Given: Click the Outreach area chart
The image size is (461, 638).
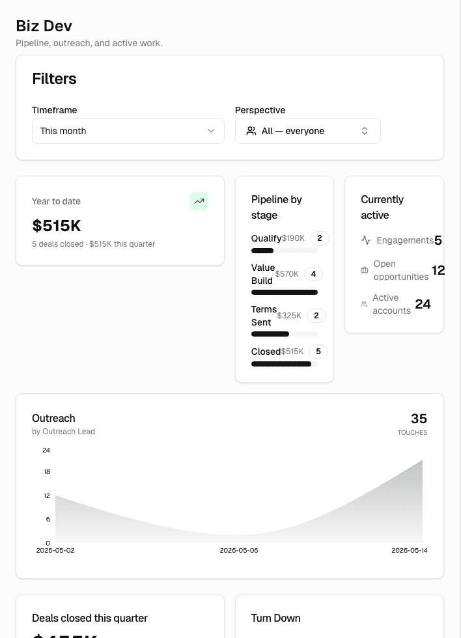Looking at the screenshot, I should (x=239, y=501).
